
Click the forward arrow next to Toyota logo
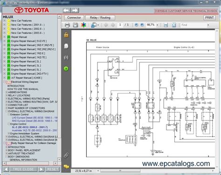pyautogui.click(x=75, y=10)
